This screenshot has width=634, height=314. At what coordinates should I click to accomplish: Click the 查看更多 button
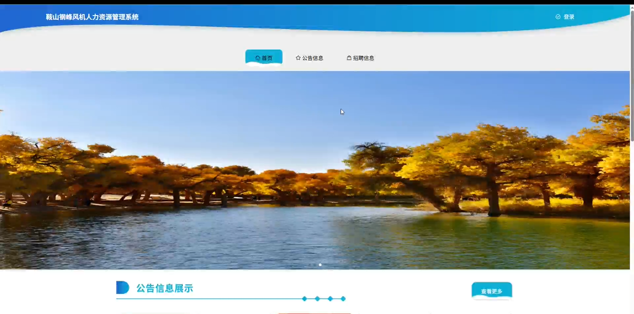coord(492,291)
